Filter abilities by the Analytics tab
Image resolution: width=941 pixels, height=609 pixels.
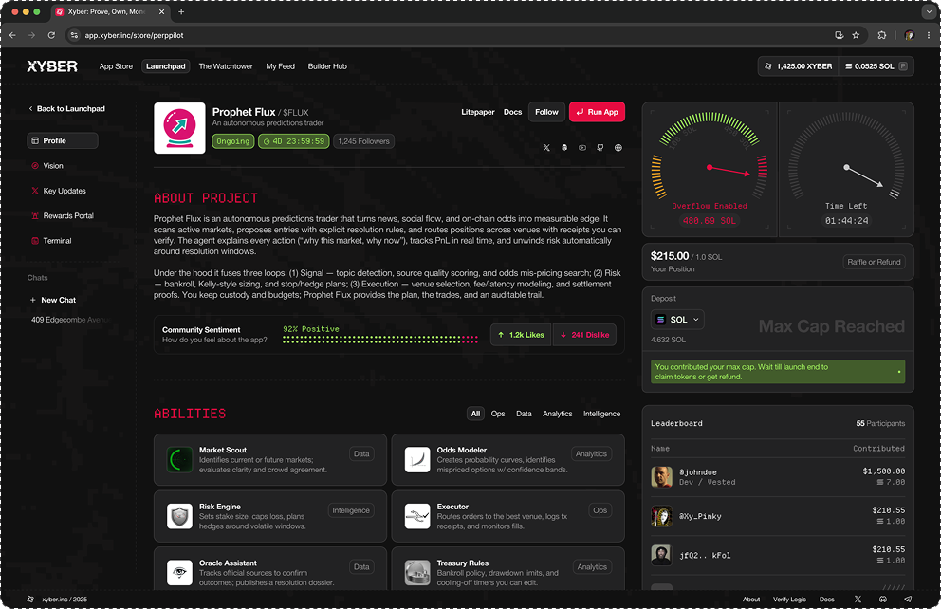click(557, 414)
